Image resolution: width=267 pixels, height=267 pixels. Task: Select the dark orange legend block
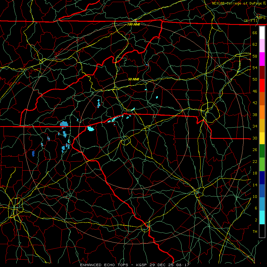(262, 99)
